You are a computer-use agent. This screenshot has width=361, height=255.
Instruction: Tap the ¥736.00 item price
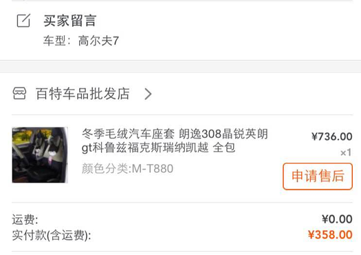(331, 136)
